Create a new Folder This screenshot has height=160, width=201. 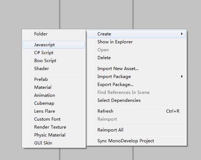point(54,34)
